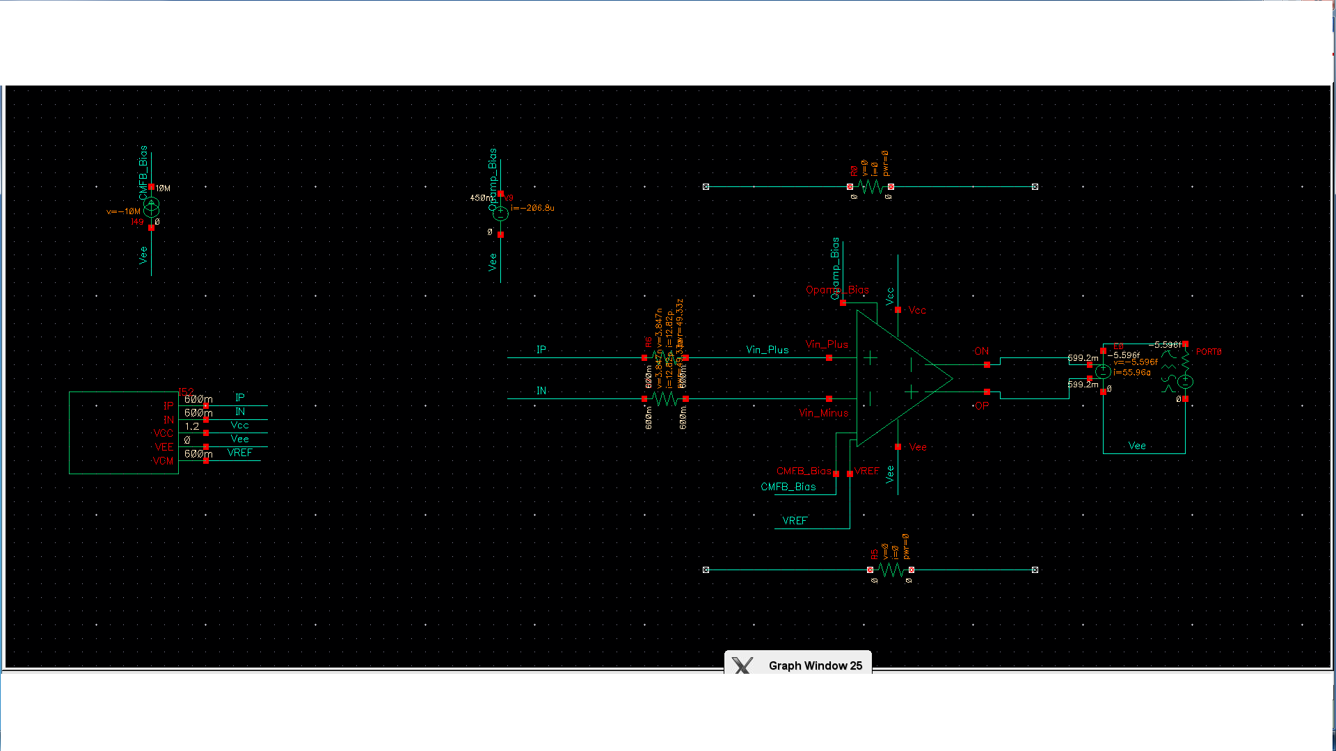Select the PORT0 source symbol

point(1185,381)
